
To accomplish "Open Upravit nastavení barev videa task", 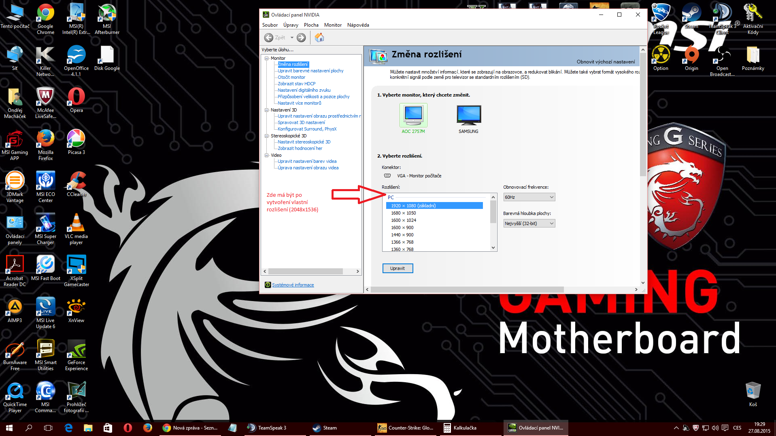I will [x=307, y=161].
